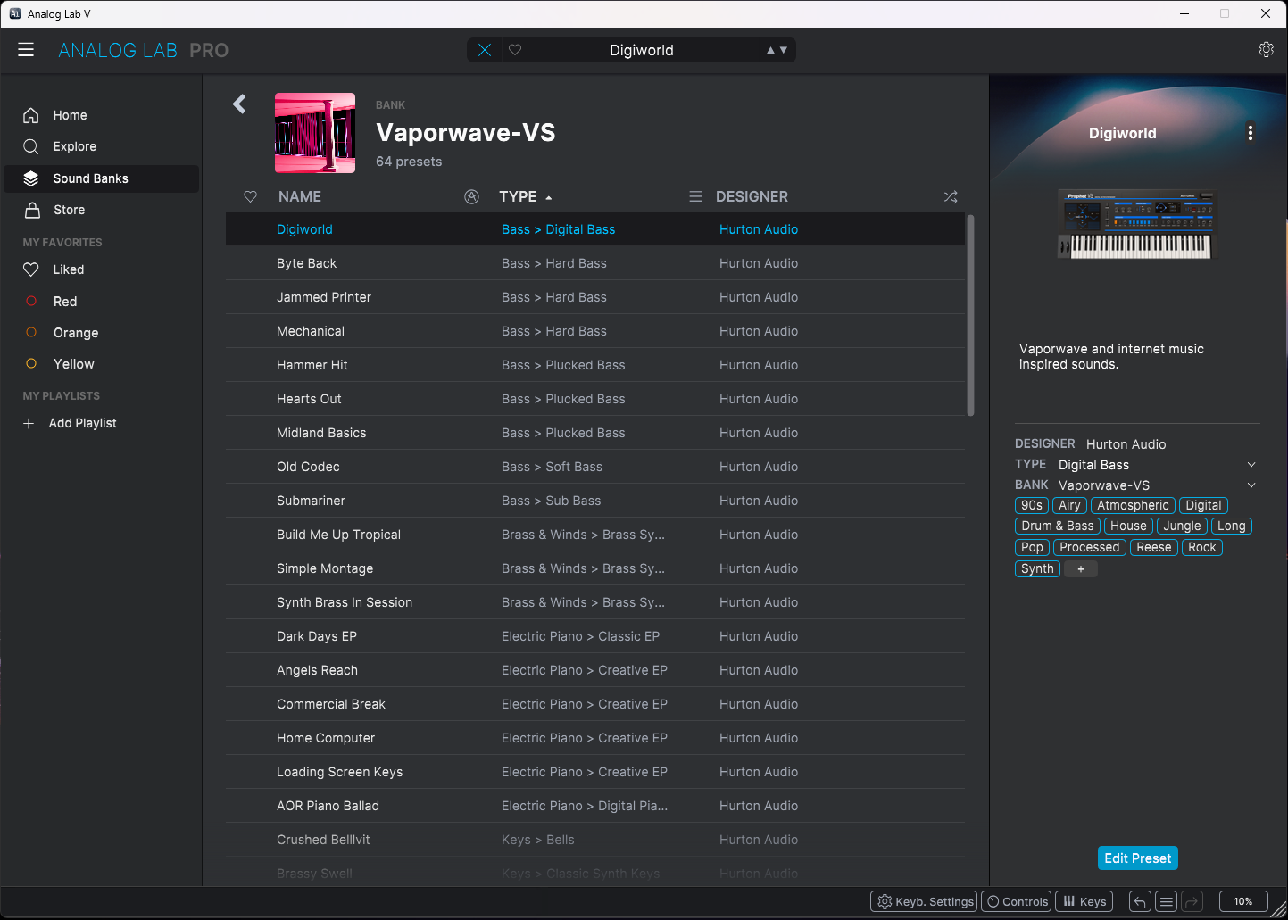Toggle Arturia featured filter icon
This screenshot has width=1288, height=920.
[x=472, y=196]
